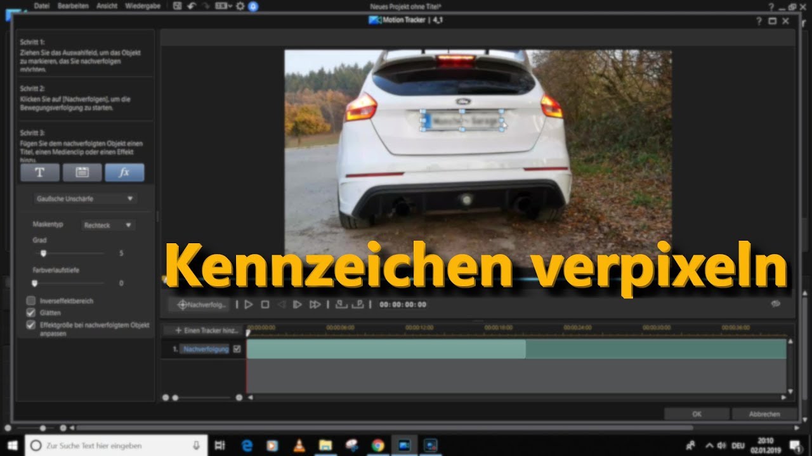
Task: Open the Bearbeiten menu
Action: coord(73,6)
